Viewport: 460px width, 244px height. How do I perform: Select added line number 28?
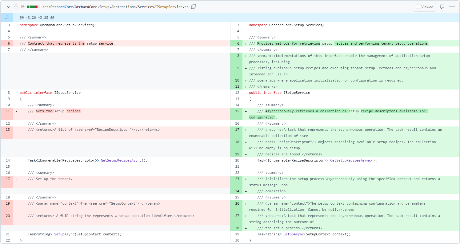coord(236,228)
